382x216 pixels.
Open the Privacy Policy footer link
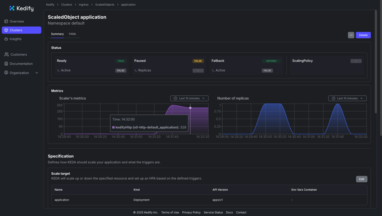click(191, 212)
